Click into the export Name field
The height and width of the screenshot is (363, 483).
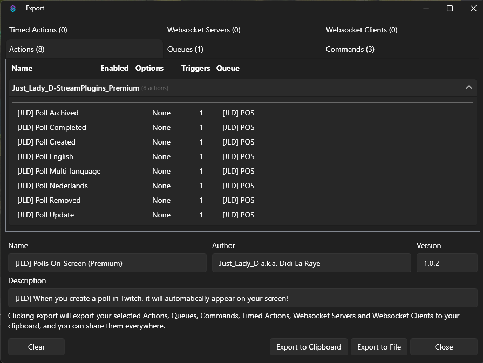pyautogui.click(x=107, y=263)
